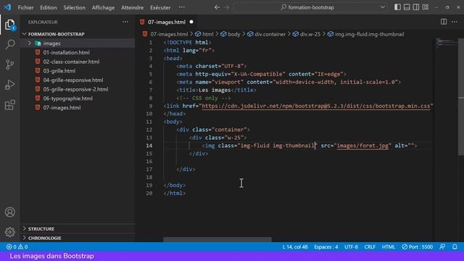Image resolution: width=464 pixels, height=261 pixels.
Task: Open the Sélection menu
Action: [74, 7]
